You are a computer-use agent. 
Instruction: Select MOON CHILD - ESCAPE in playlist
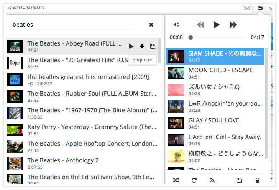pyautogui.click(x=215, y=73)
